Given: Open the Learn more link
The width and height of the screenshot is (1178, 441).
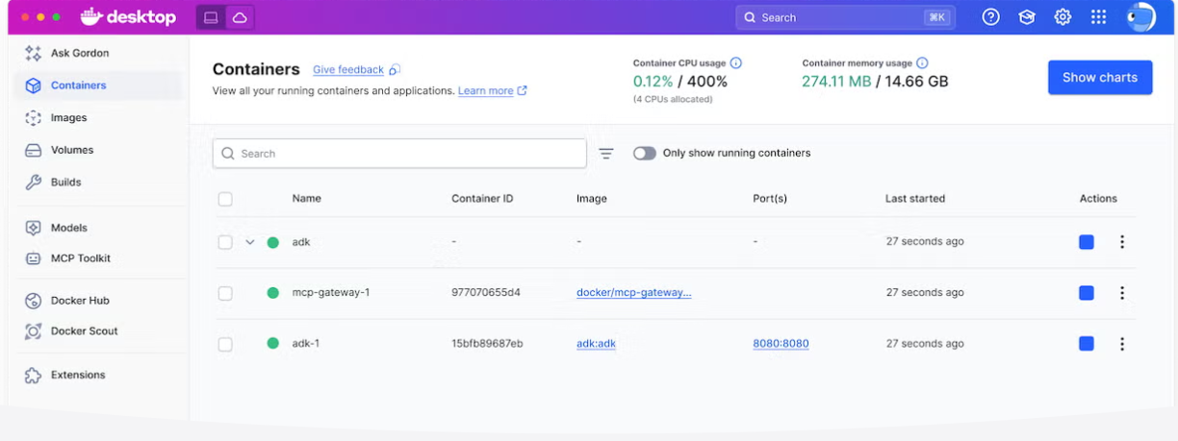Looking at the screenshot, I should pyautogui.click(x=485, y=90).
